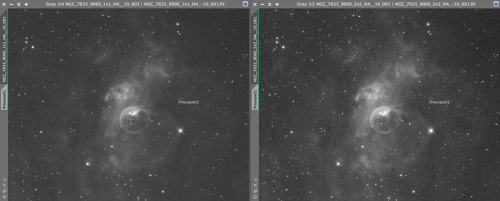
Task: Maximize the 1x1_HA window with plus icon
Action: [26, 4]
